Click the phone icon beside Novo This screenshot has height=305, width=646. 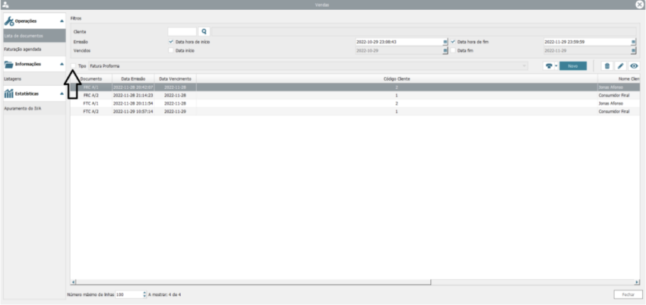(x=548, y=66)
